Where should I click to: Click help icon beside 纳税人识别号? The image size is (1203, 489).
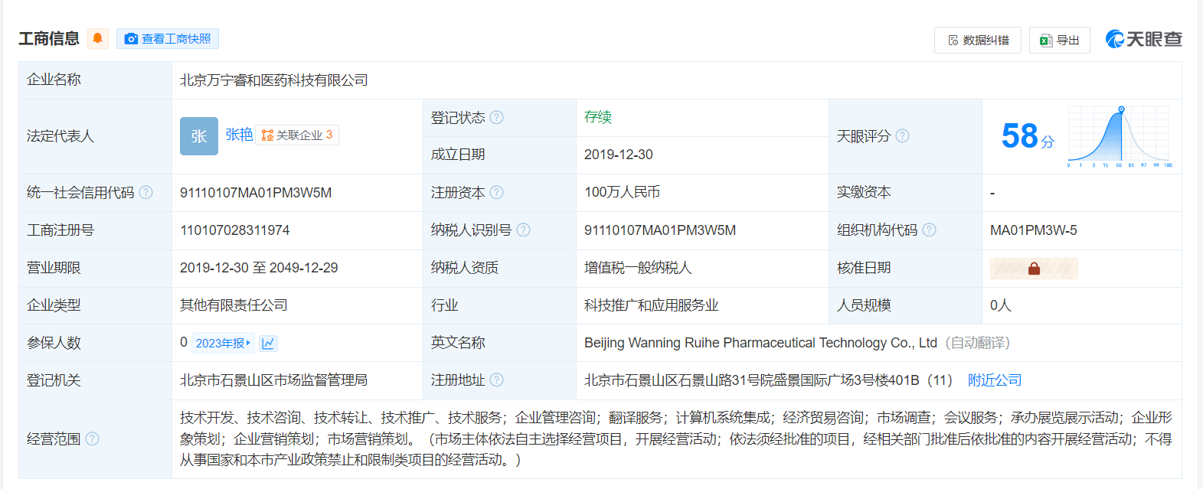[524, 230]
